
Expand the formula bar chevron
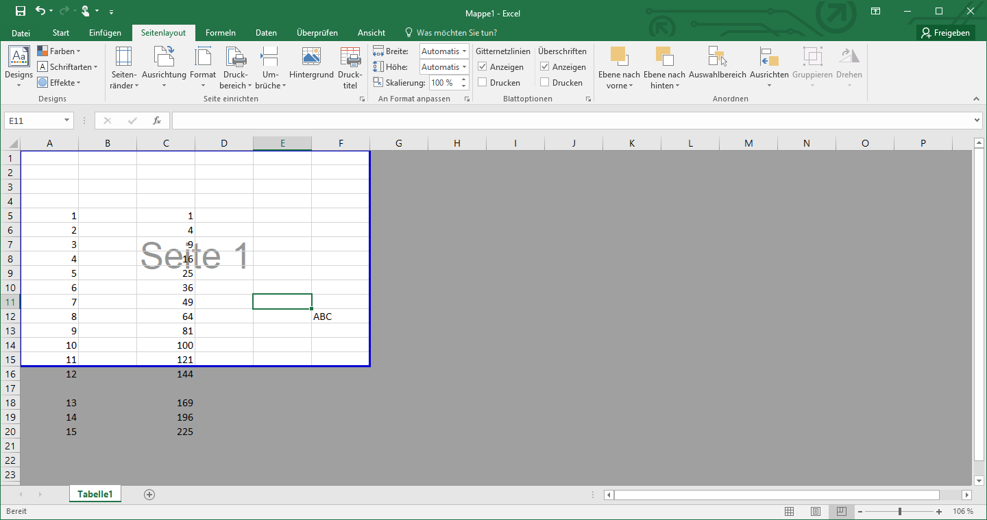pos(978,121)
